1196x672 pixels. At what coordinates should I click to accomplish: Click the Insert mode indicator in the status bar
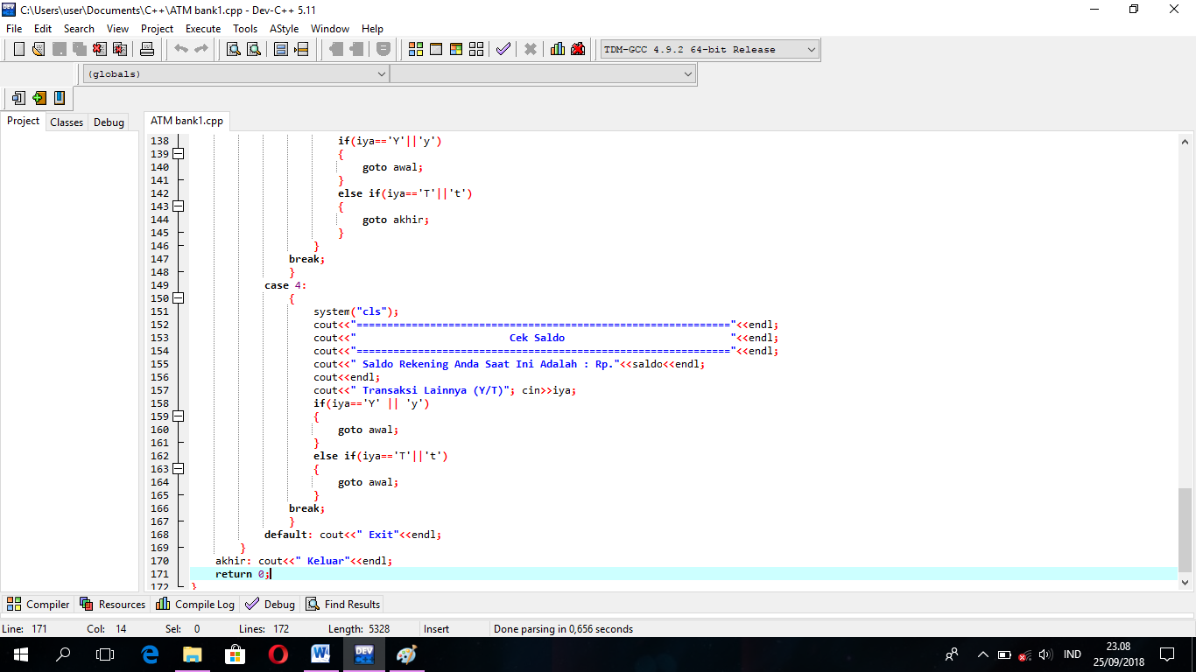click(x=438, y=628)
